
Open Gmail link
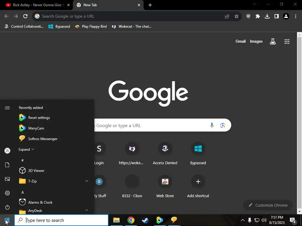[x=241, y=41]
